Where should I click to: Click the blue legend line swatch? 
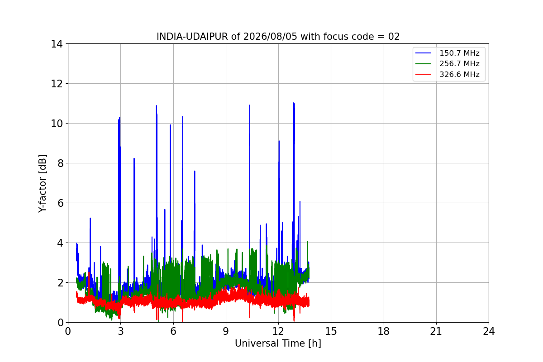point(424,53)
